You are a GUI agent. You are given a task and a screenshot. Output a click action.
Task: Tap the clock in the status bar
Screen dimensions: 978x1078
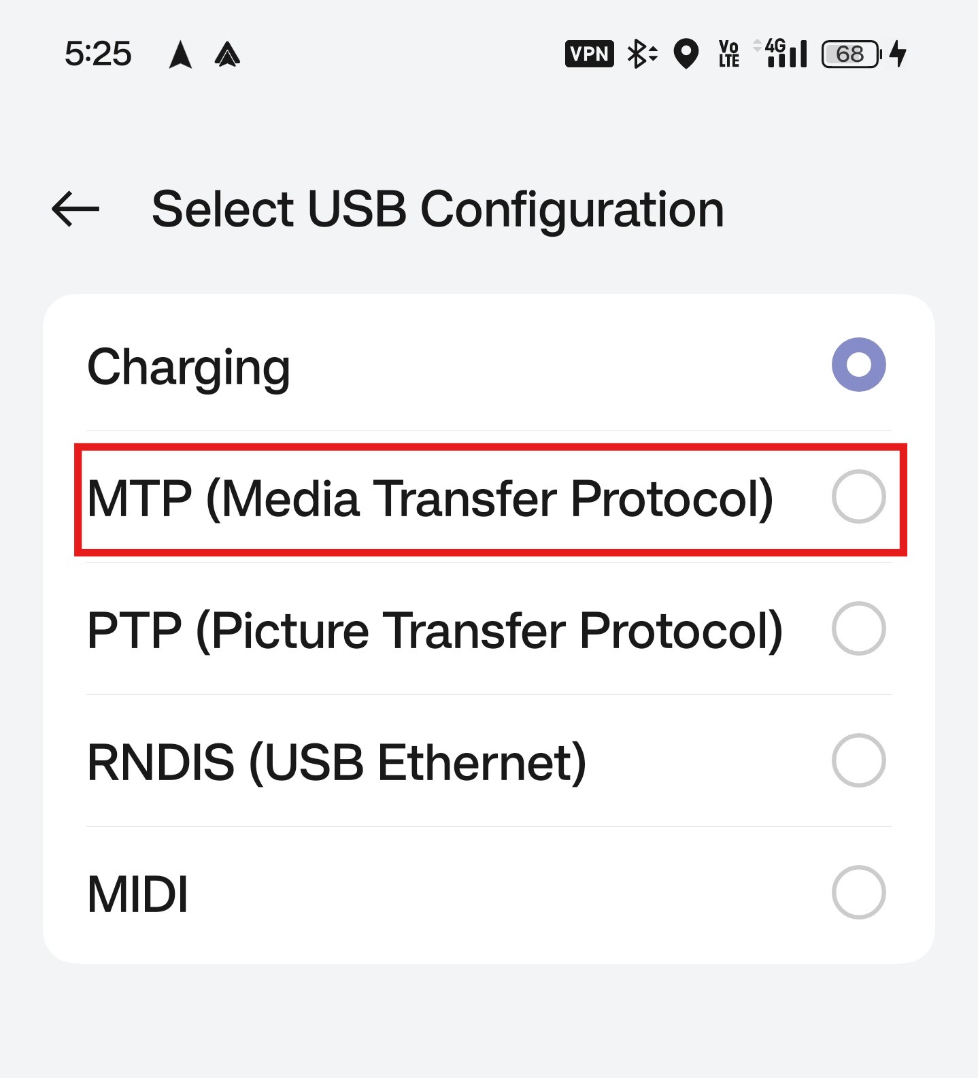click(99, 54)
